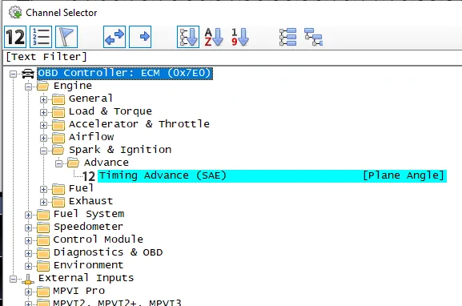Collapse the Spark & Ignition folder
The width and height of the screenshot is (462, 306).
point(43,151)
